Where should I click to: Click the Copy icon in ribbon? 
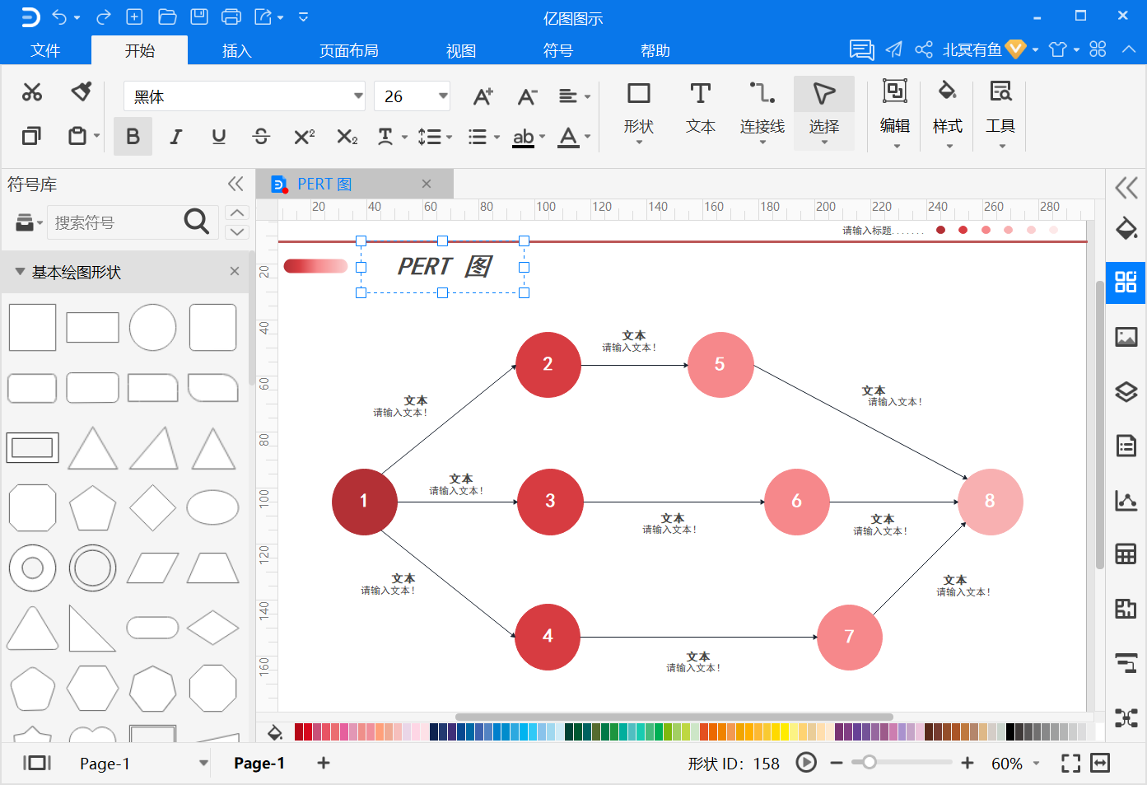31,136
